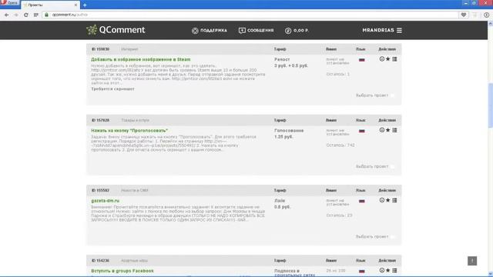Open list details icon for Steam project

[394, 58]
